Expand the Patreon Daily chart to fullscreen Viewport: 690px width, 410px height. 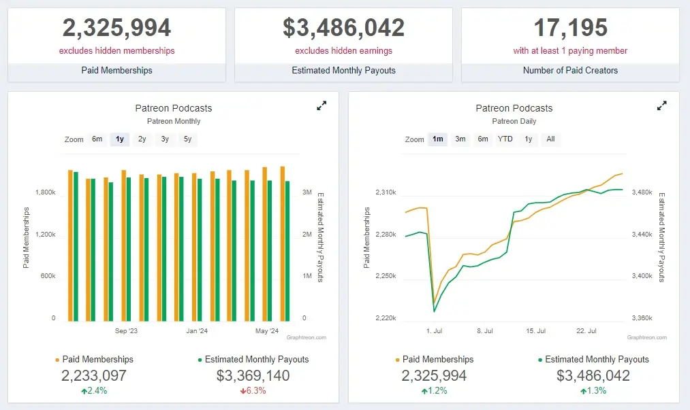(x=661, y=106)
